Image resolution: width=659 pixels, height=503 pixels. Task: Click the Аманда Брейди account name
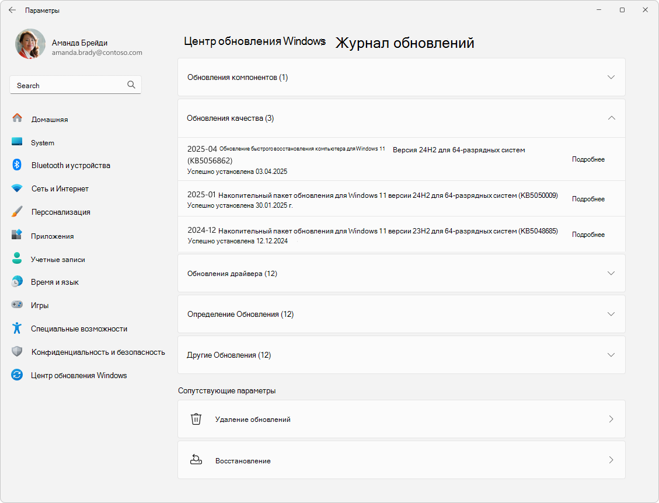pos(79,43)
